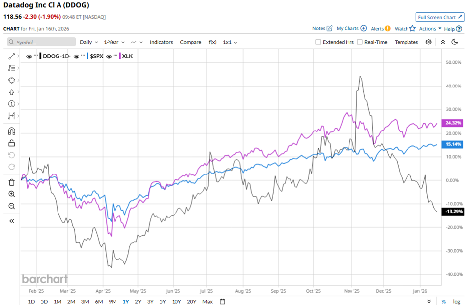Click the Full Screen Chart button

pyautogui.click(x=440, y=17)
